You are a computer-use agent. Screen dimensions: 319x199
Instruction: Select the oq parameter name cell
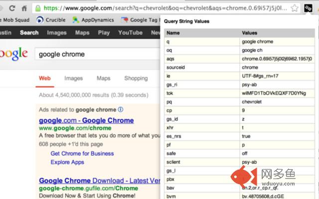pyautogui.click(x=202, y=50)
